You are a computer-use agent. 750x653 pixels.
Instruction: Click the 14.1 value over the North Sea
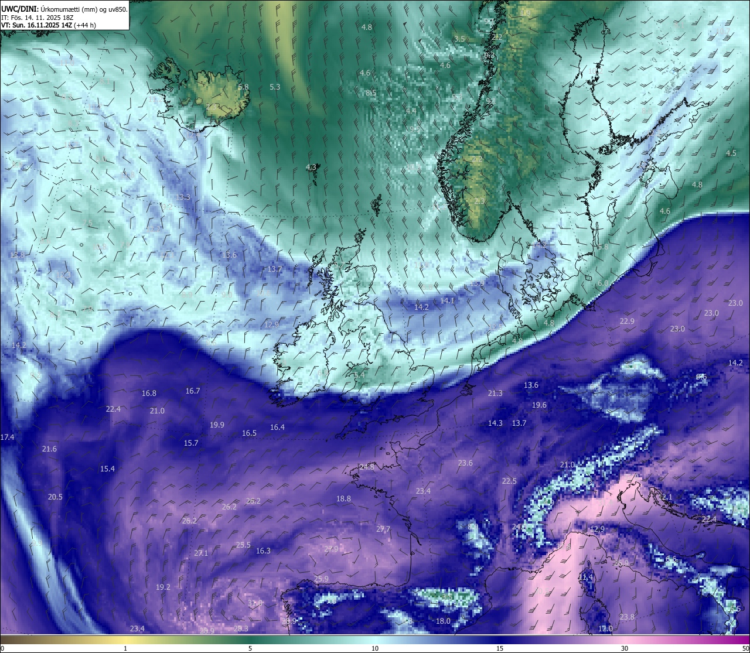(x=447, y=300)
